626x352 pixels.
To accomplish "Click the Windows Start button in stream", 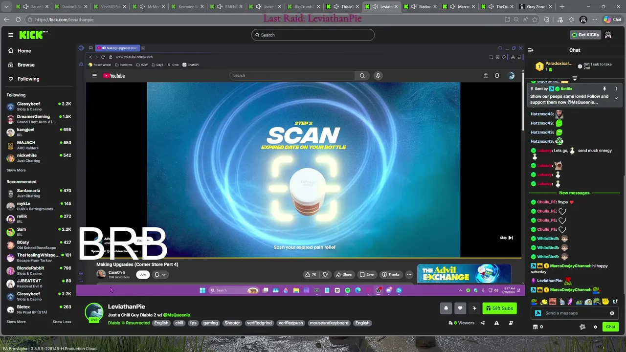I will tap(202, 290).
